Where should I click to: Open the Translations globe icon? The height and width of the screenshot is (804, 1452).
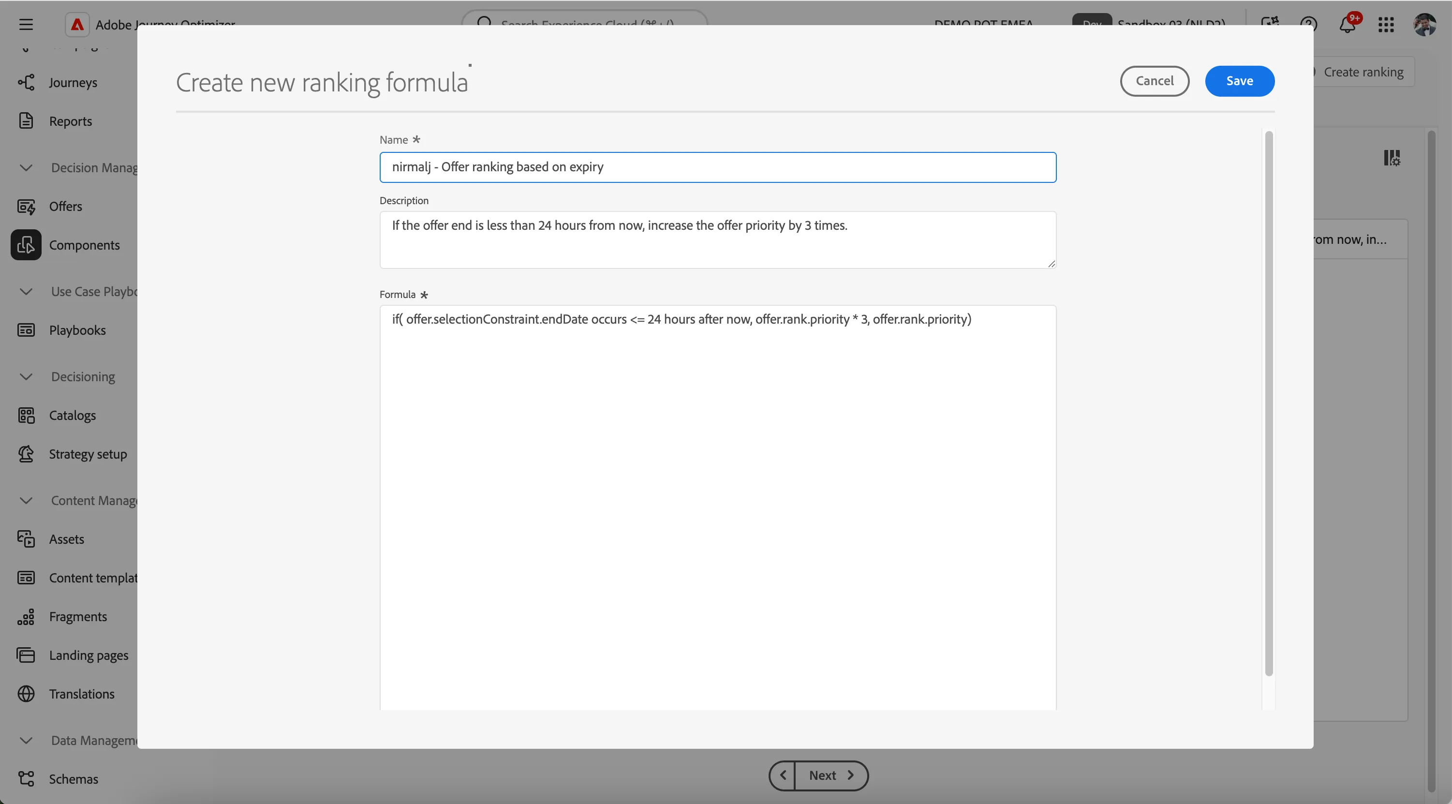coord(26,694)
